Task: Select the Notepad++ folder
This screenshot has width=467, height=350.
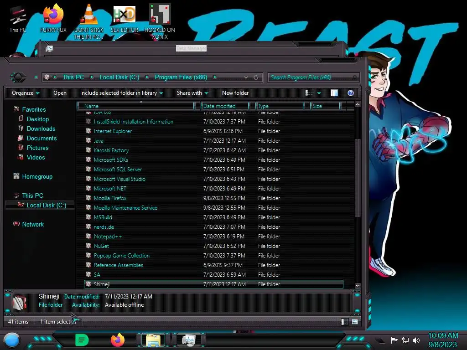Action: pos(108,237)
